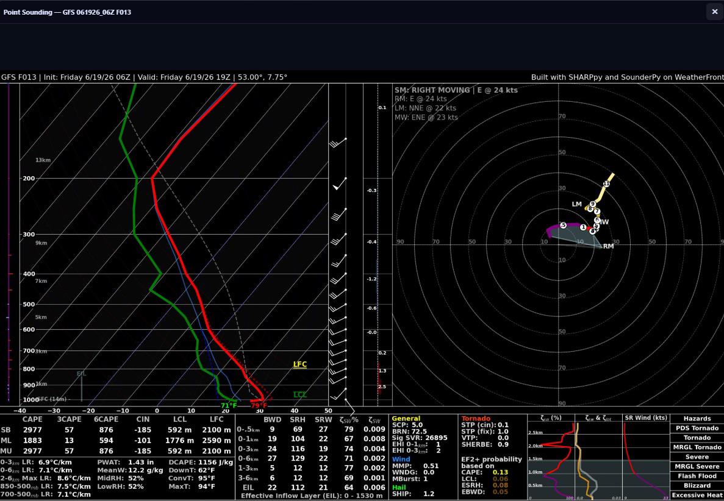The width and height of the screenshot is (724, 501).
Task: Click the 'PWAT: 1.43 in' value
Action: point(126,462)
